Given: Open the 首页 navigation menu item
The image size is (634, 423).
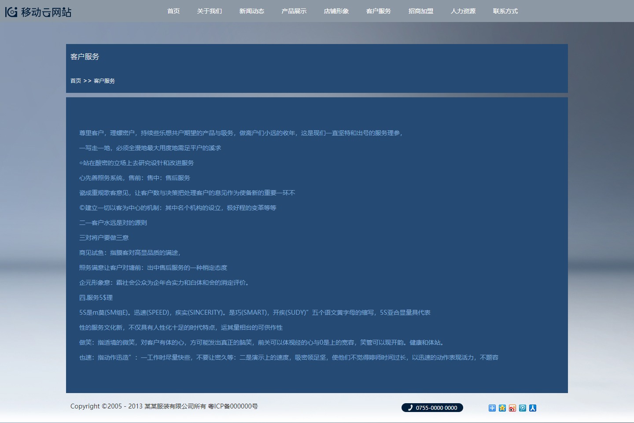Looking at the screenshot, I should tap(173, 11).
